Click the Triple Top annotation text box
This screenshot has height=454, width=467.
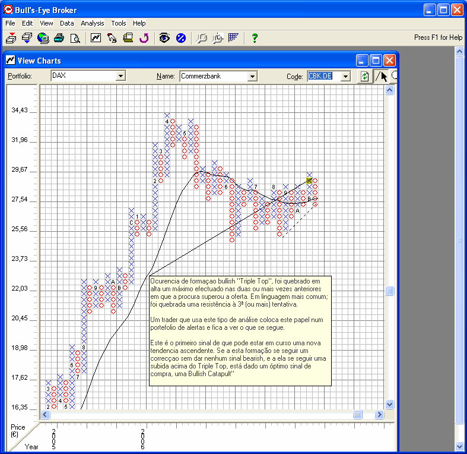[240, 331]
